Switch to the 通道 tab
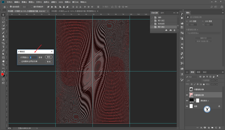The width and height of the screenshot is (225, 130). pos(198,72)
